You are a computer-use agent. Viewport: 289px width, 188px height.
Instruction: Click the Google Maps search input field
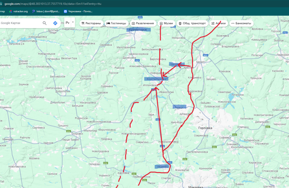20,23
